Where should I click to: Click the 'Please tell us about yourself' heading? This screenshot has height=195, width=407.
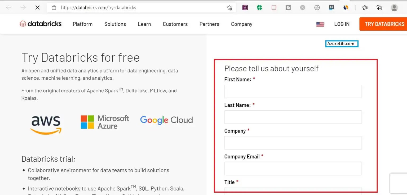(x=271, y=69)
